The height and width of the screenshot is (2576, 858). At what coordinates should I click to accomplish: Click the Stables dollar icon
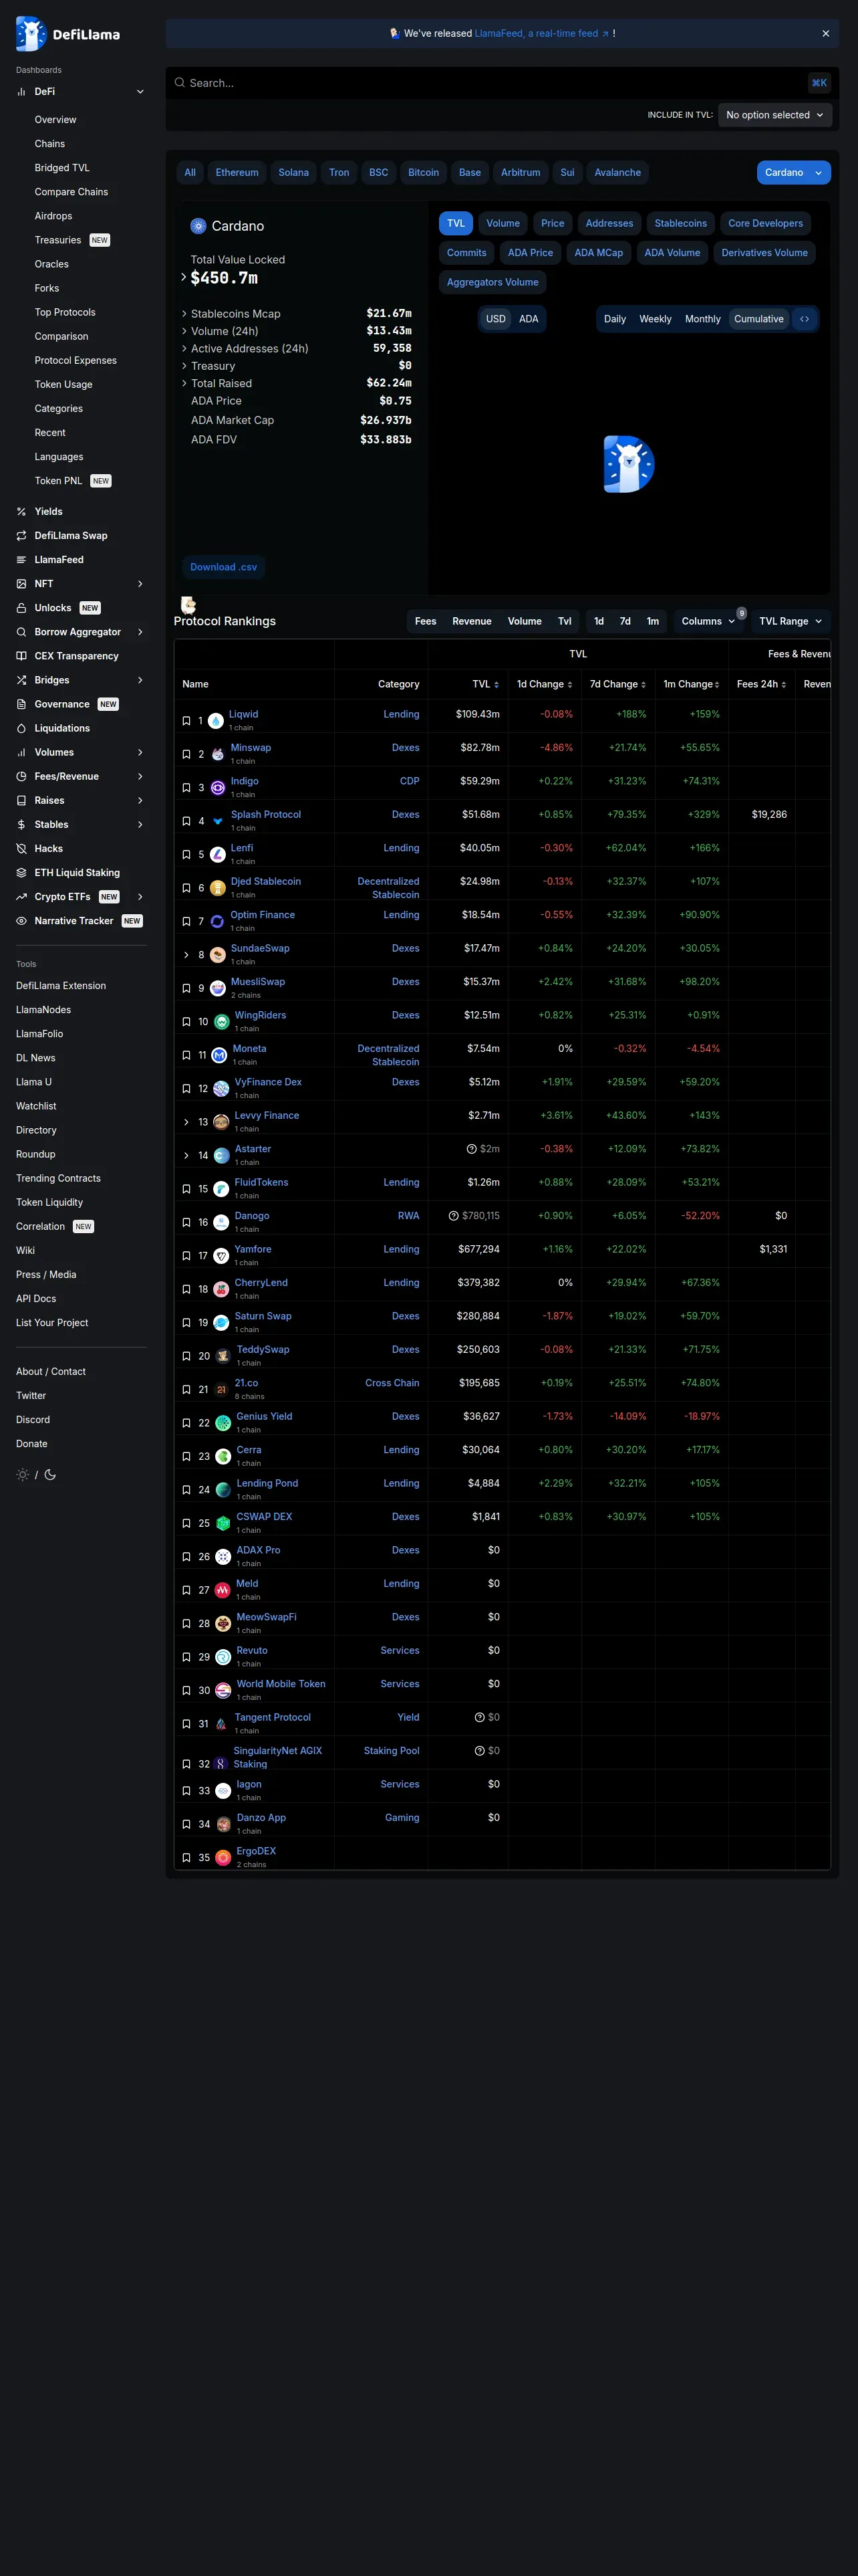point(21,825)
